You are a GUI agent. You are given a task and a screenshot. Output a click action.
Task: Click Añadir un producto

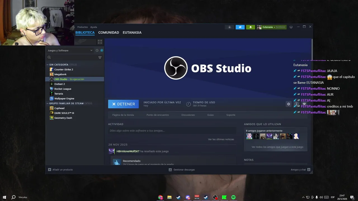point(60,170)
